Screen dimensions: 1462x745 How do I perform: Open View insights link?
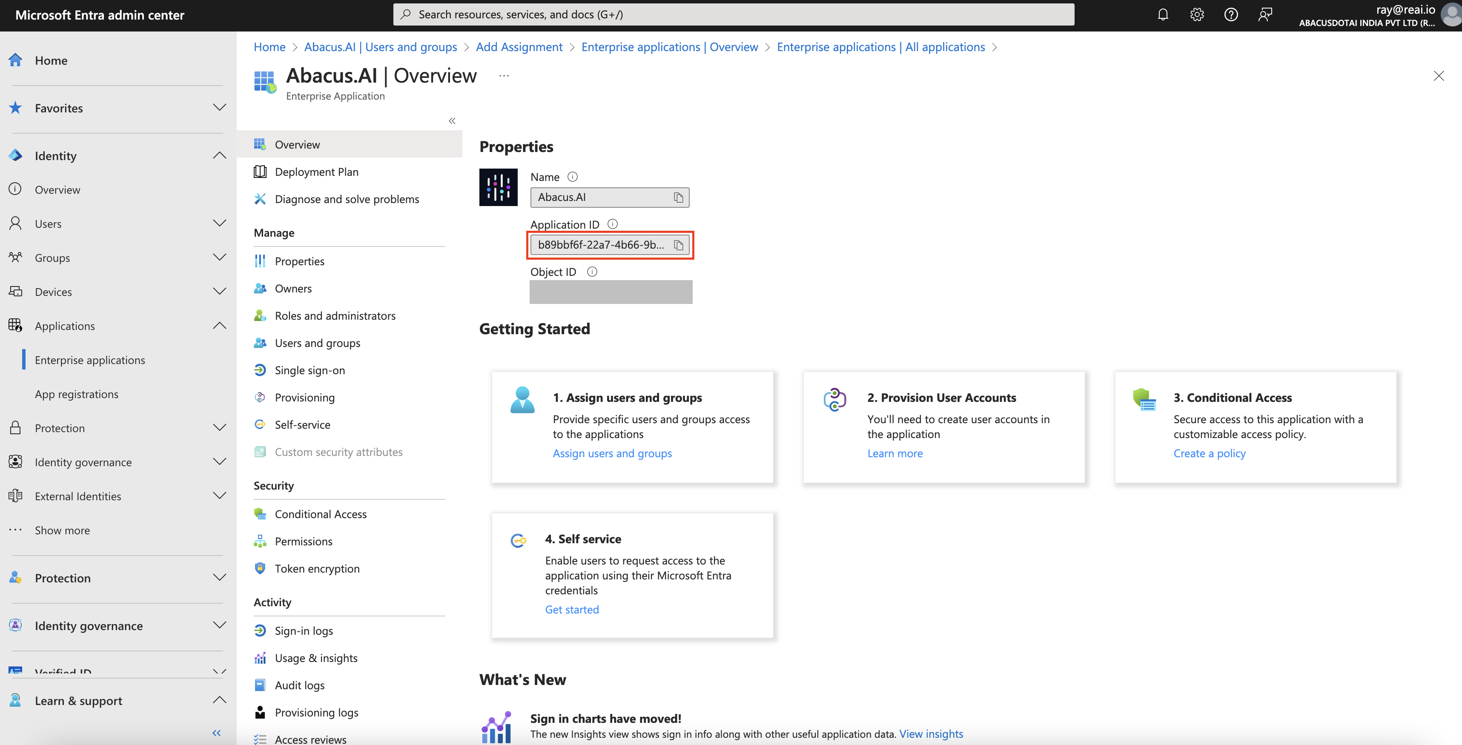[x=932, y=734]
